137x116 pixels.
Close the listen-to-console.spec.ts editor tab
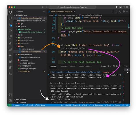74,12
